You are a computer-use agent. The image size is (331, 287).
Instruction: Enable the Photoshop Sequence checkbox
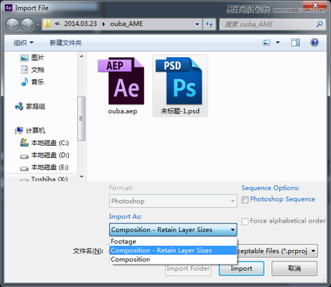[245, 200]
